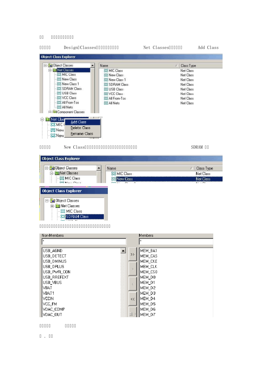Collapse the Net Clas node beside the context menu
This screenshot has width=262, height=371.
tap(42, 119)
